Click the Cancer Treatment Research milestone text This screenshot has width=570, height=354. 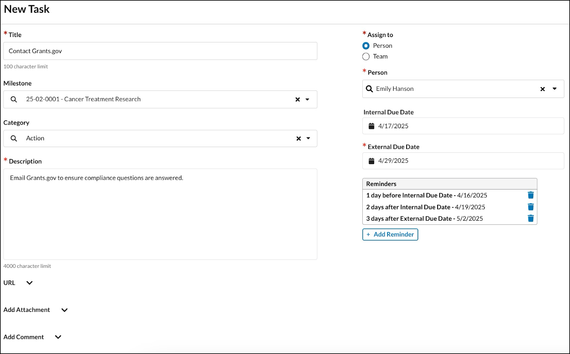coord(83,99)
